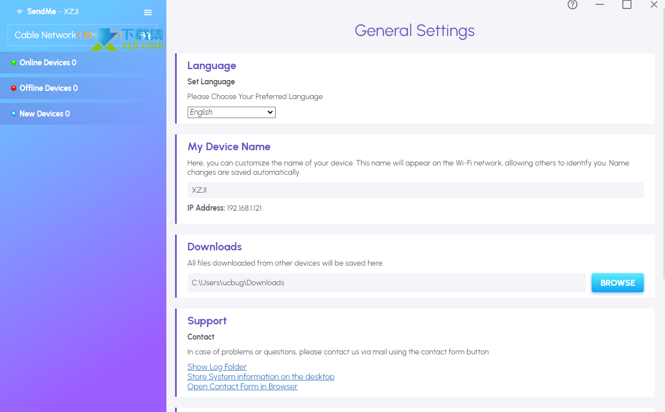The height and width of the screenshot is (412, 665).
Task: Click the BROWSE button for downloads folder
Action: 617,283
